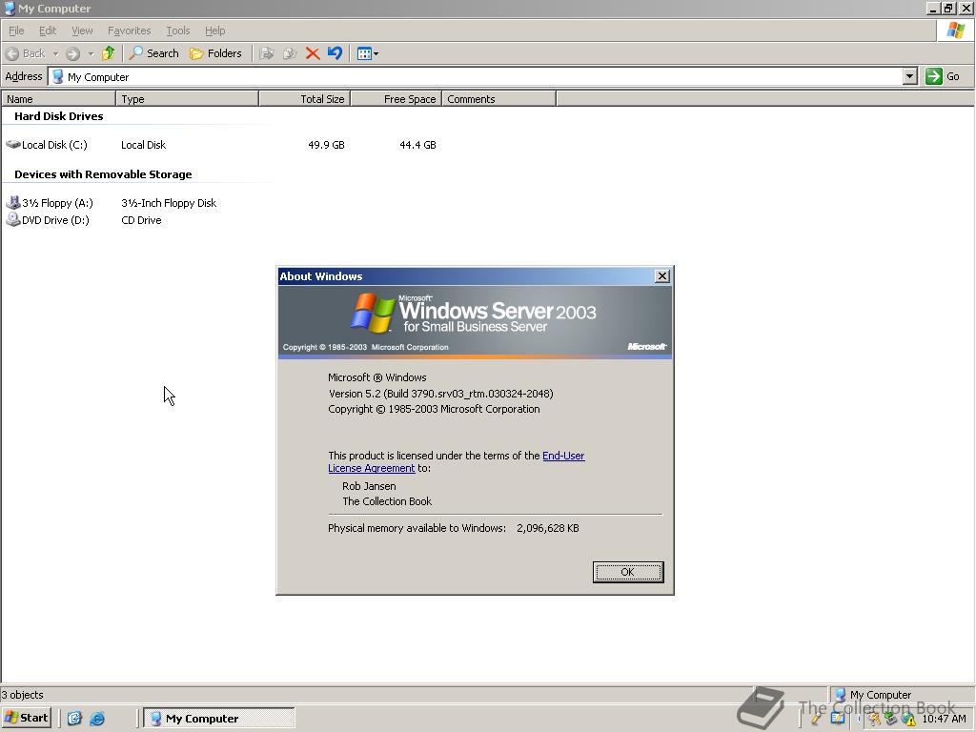This screenshot has width=976, height=732.
Task: Restore down the My Computer window
Action: (x=948, y=8)
